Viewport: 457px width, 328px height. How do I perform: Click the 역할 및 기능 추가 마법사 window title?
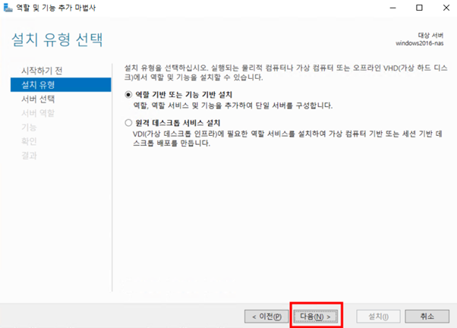click(x=56, y=8)
